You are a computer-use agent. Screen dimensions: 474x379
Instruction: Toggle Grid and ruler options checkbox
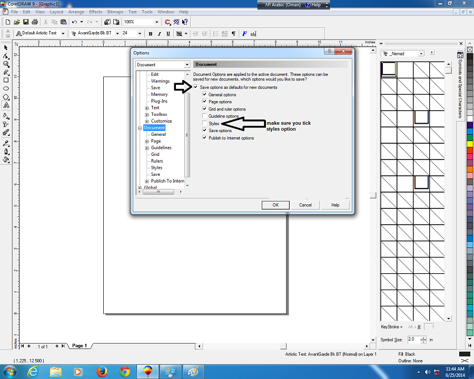pos(205,109)
